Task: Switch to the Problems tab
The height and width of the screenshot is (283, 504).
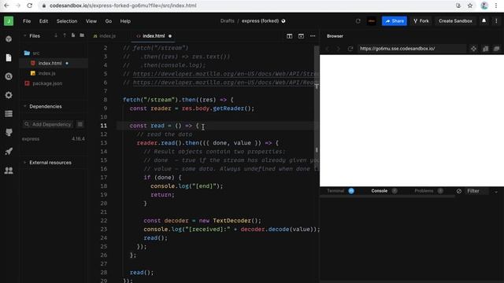Action: tap(428, 191)
